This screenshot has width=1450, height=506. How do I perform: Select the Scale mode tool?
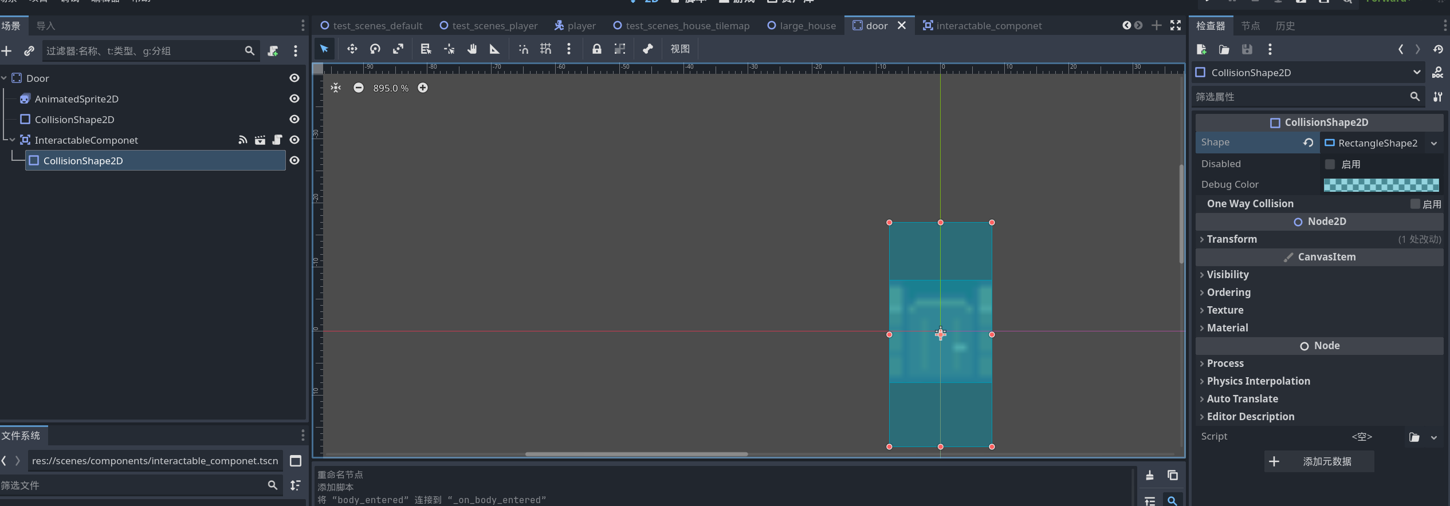click(398, 49)
